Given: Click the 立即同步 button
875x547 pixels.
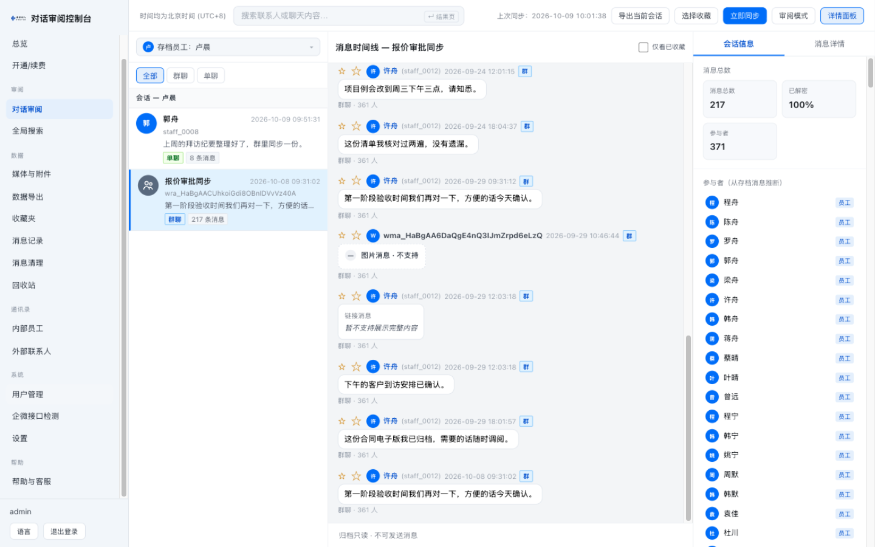Looking at the screenshot, I should [745, 16].
